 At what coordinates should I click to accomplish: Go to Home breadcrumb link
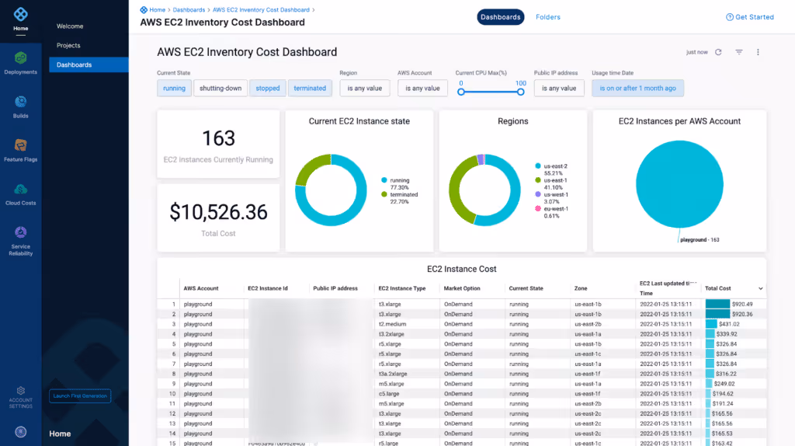point(157,9)
